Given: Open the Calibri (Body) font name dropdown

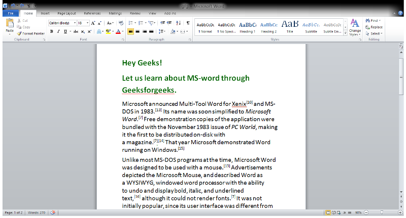Looking at the screenshot, I should (x=61, y=23).
